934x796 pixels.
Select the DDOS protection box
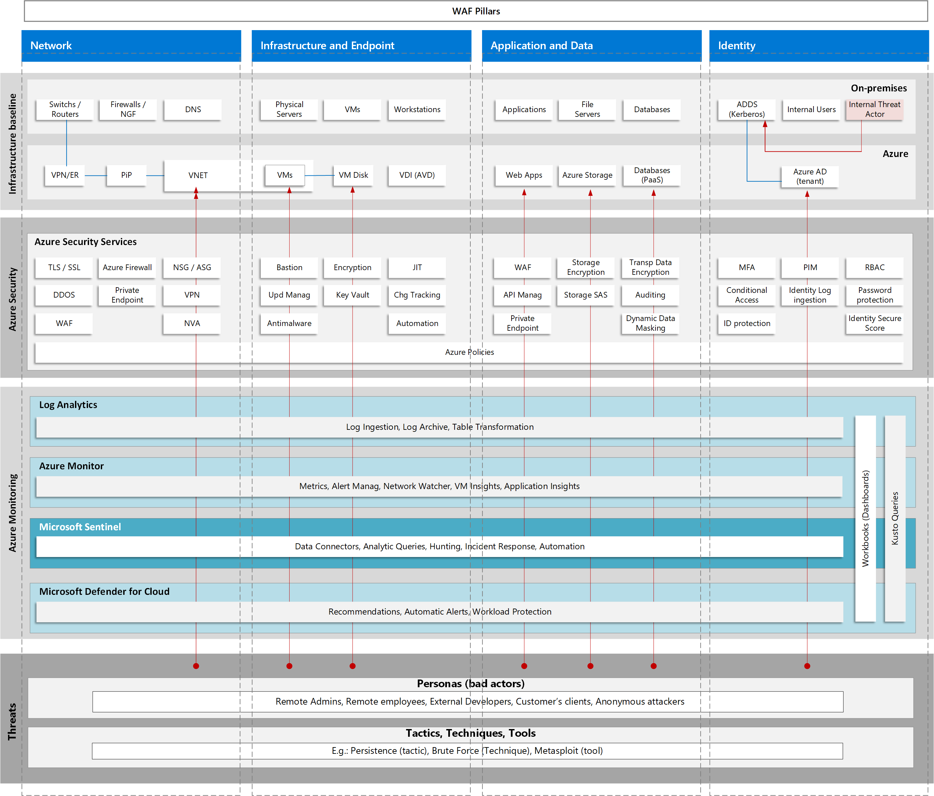[x=64, y=295]
